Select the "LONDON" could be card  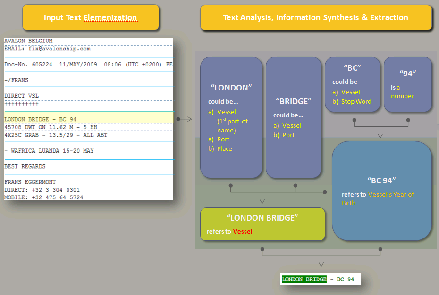(x=231, y=117)
